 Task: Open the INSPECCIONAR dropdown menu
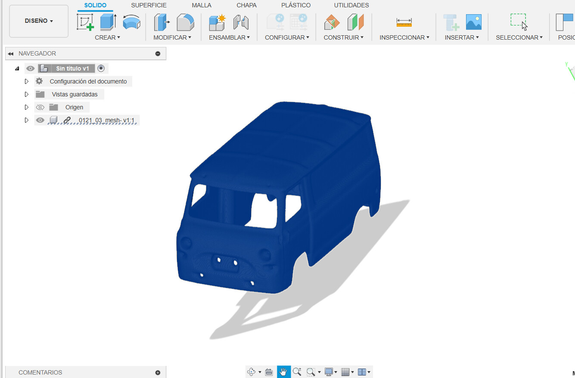(404, 37)
